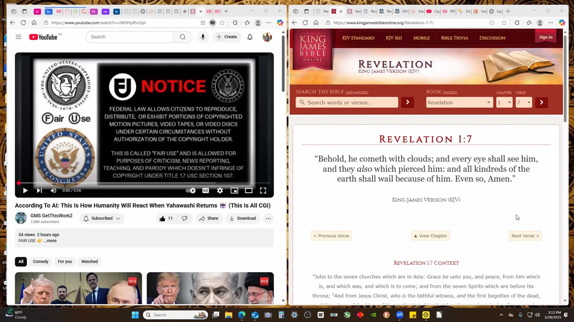Open the Subscribed notification dropdown

(102, 218)
